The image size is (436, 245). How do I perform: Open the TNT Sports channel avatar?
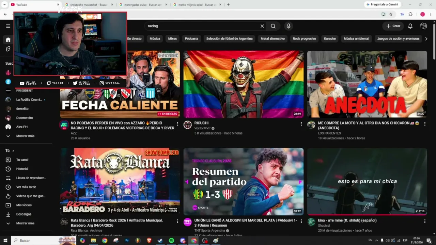(x=188, y=222)
